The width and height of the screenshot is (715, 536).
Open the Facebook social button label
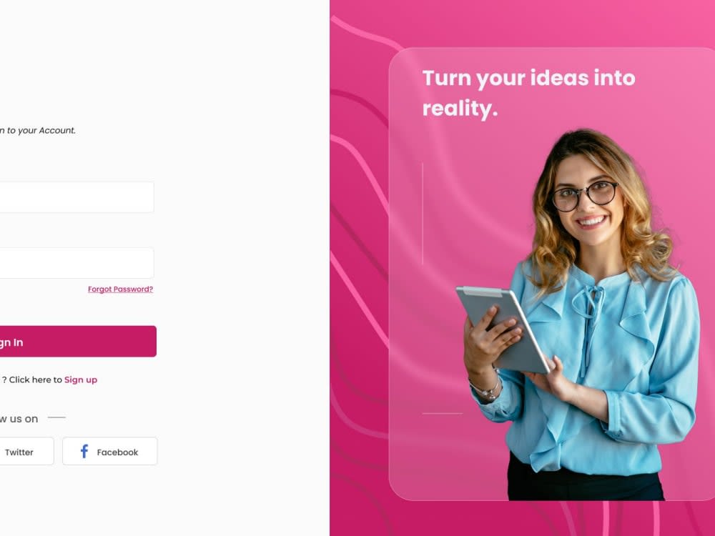click(x=117, y=452)
